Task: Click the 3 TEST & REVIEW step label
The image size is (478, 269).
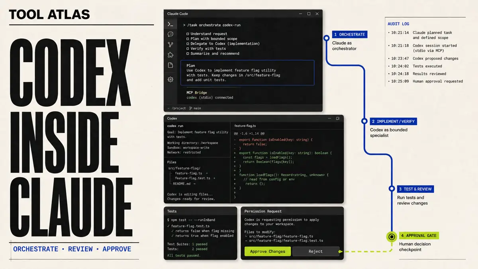Action: [416, 189]
